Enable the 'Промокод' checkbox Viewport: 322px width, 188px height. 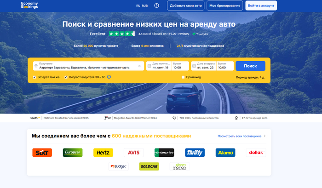coord(183,77)
